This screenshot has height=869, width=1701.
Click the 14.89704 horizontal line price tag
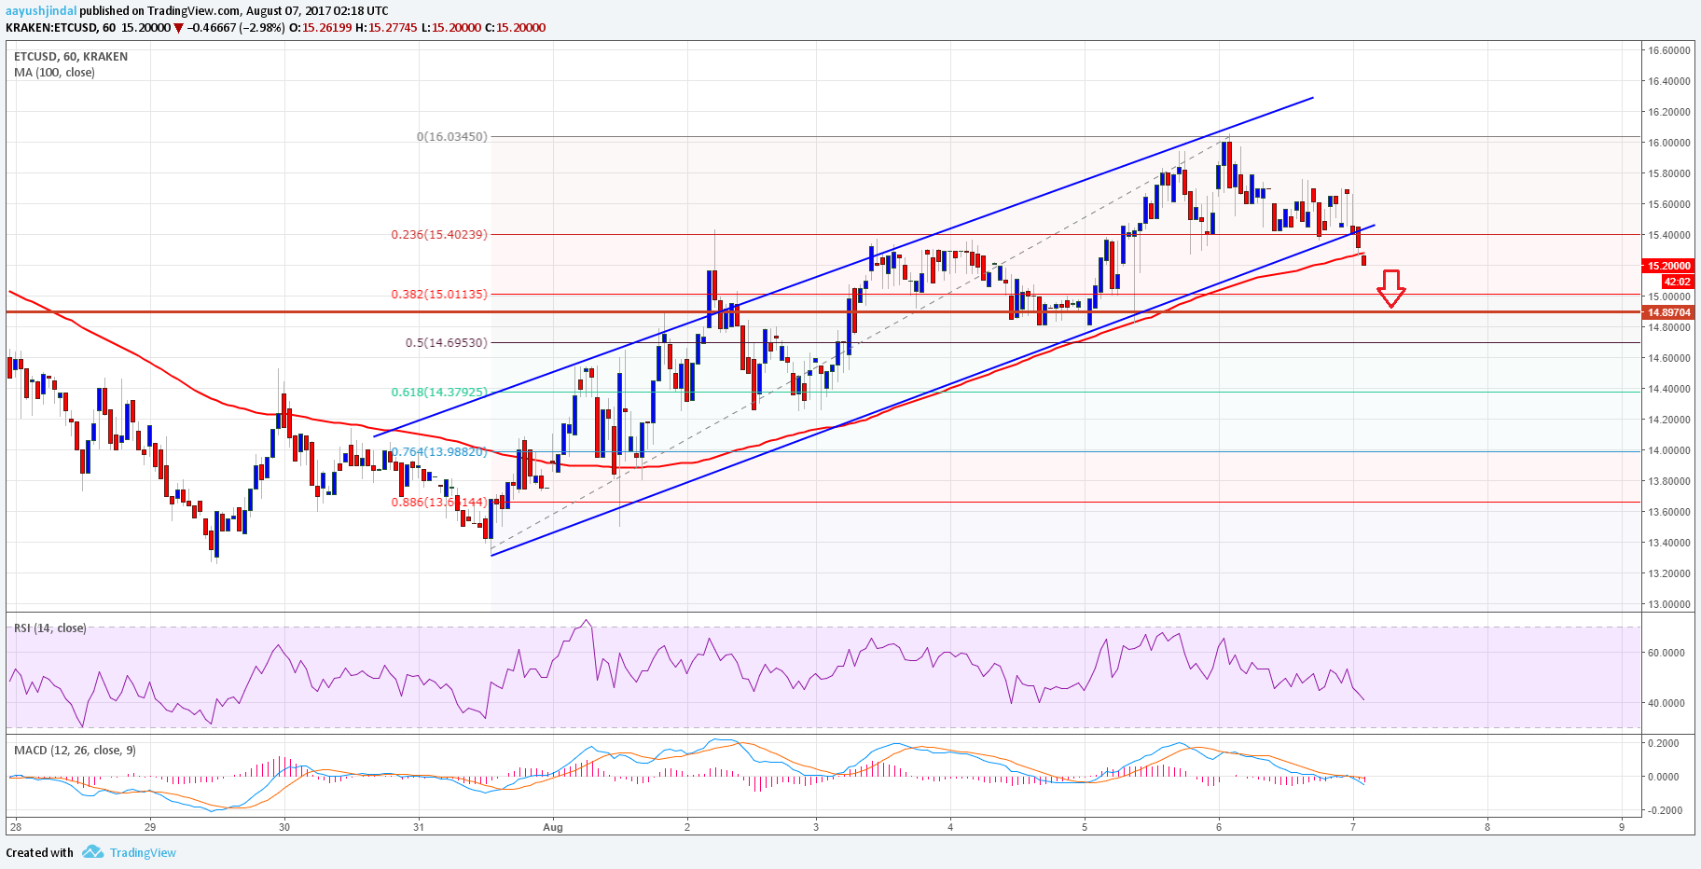pos(1668,312)
